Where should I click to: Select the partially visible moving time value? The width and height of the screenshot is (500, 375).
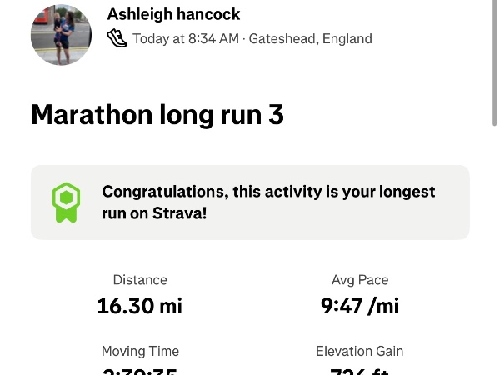[x=140, y=371]
